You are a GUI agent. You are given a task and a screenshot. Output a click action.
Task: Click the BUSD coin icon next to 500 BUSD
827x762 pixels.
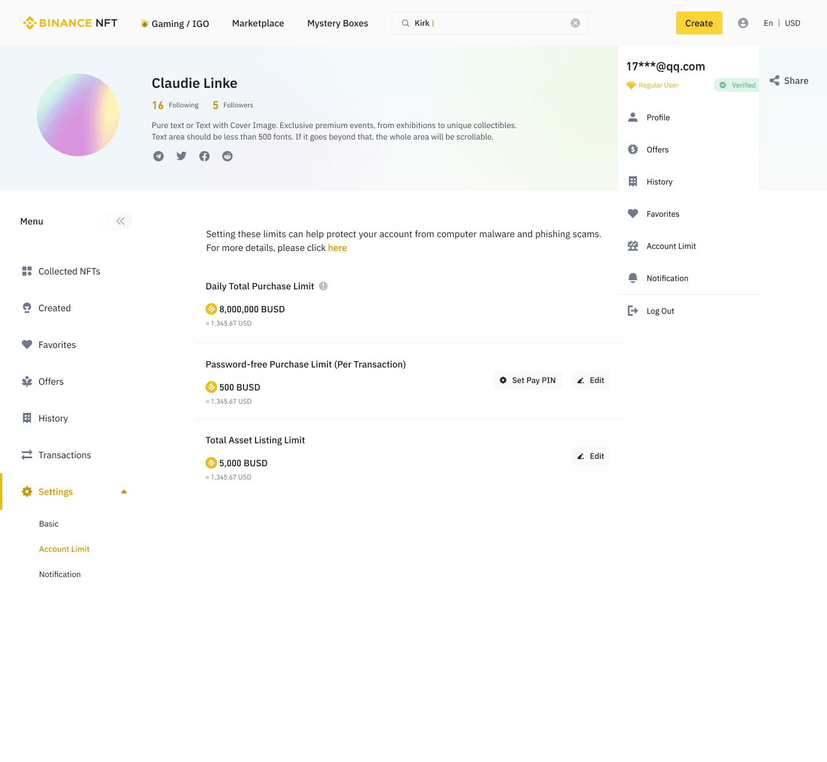[x=211, y=387]
